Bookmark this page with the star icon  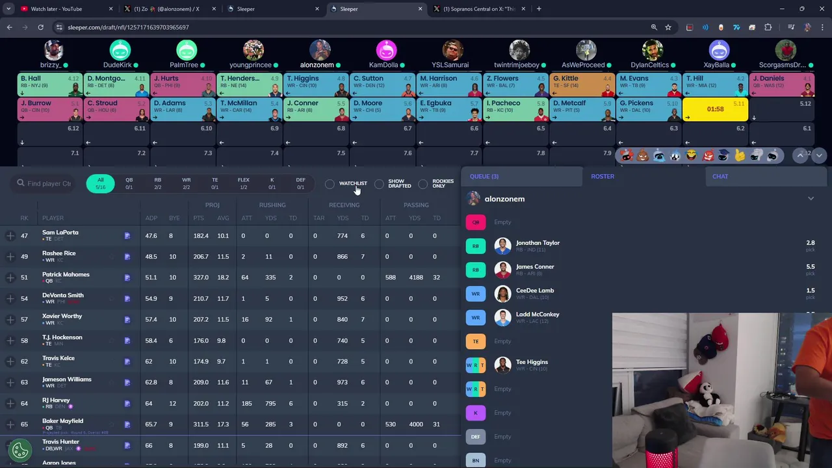point(668,27)
